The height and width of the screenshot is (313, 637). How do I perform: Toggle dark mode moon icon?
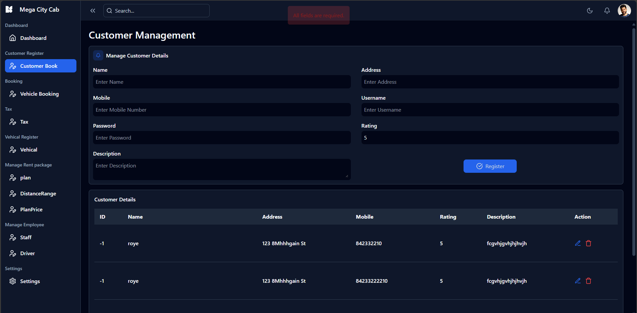pos(590,11)
